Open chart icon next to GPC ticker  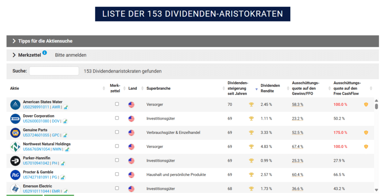[65, 135]
